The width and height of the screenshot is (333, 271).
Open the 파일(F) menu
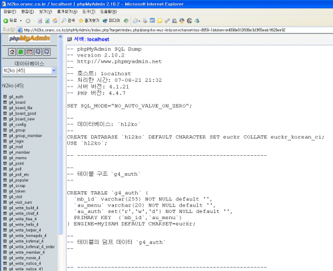coord(10,11)
